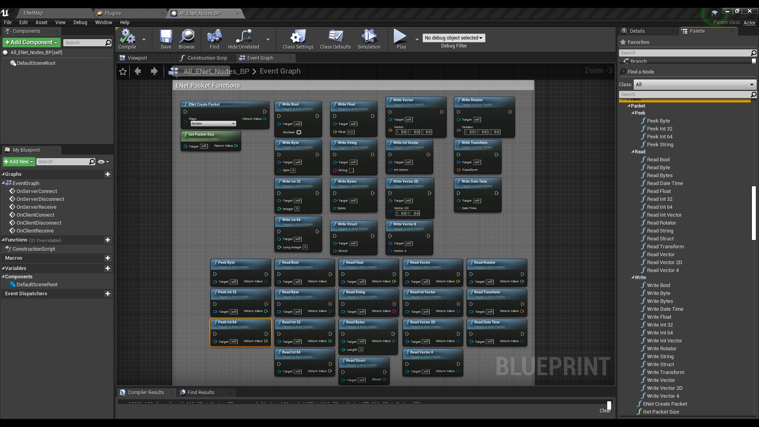Bookmark graph with star icon

123,72
